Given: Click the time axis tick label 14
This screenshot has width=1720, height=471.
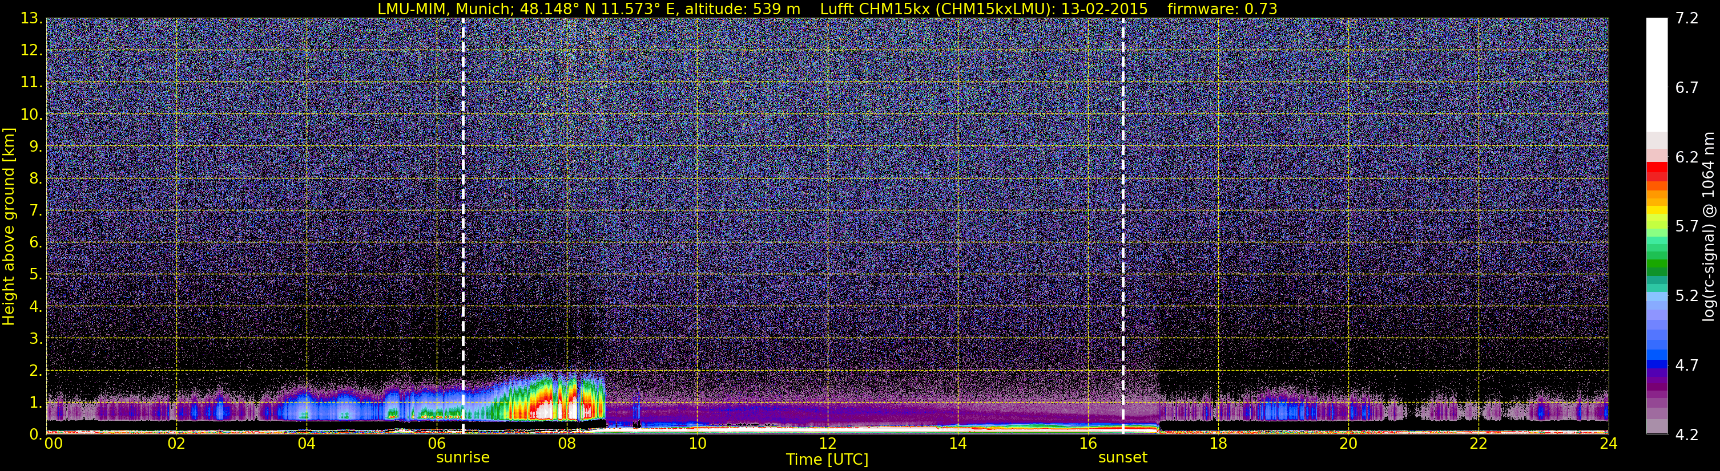Looking at the screenshot, I should tap(957, 444).
